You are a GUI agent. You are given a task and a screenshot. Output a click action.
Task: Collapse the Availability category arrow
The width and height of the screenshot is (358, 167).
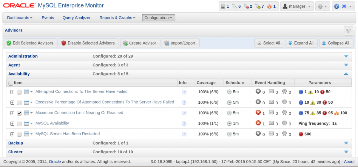click(346, 74)
